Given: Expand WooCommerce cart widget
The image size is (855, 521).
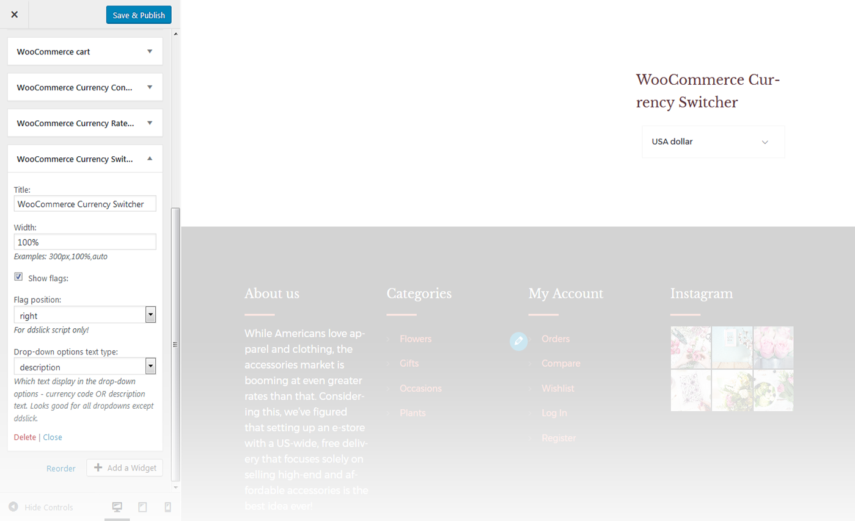Looking at the screenshot, I should click(x=85, y=52).
